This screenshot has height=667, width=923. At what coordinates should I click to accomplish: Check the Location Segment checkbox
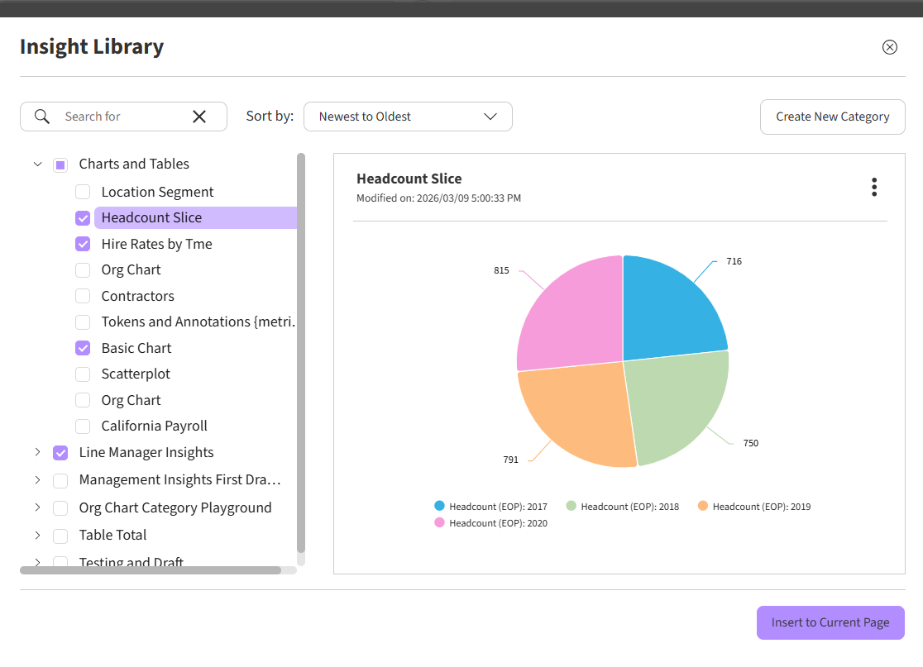coord(83,192)
